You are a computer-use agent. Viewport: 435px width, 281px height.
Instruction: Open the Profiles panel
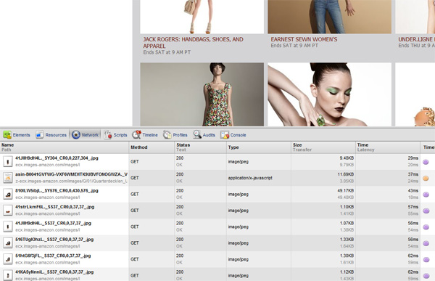point(175,135)
